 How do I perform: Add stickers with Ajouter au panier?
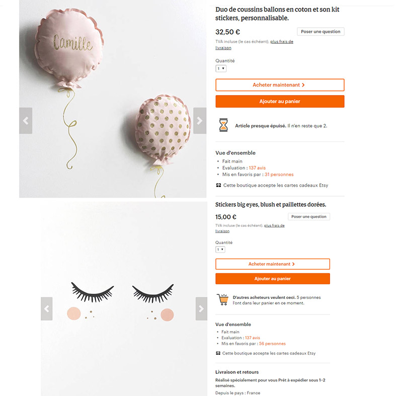pos(273,279)
